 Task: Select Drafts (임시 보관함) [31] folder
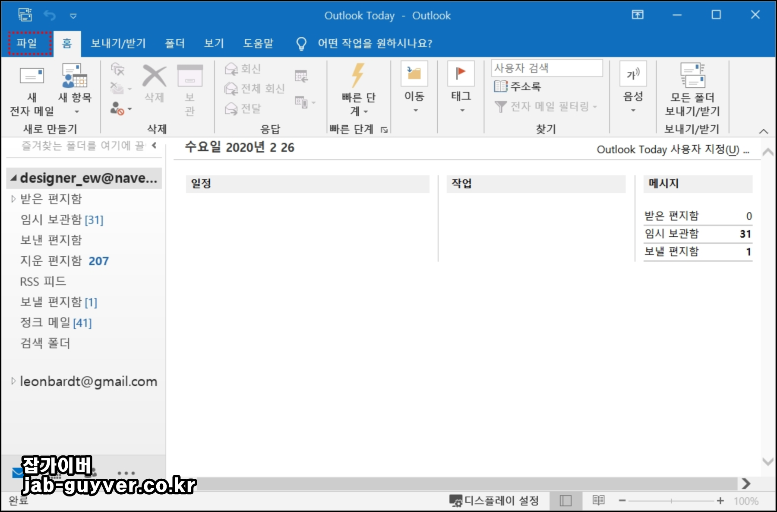click(x=62, y=219)
